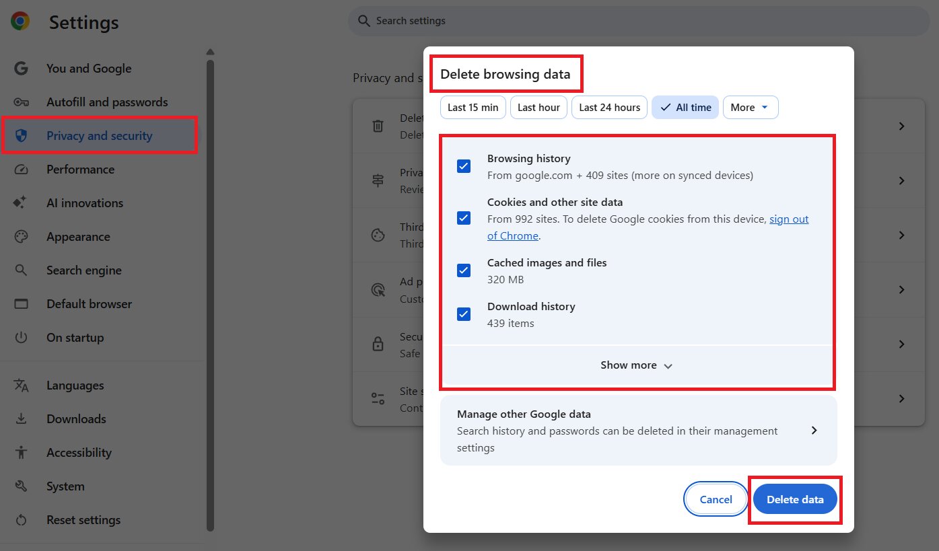Click the 439 items download count text
Image resolution: width=939 pixels, height=551 pixels.
point(511,324)
